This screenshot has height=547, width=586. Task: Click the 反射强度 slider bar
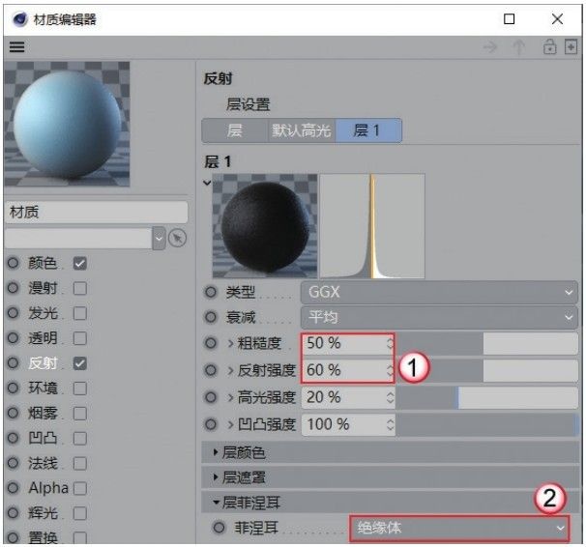[x=487, y=370]
